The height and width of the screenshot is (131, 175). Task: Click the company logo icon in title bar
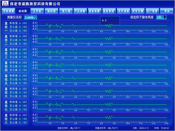(x=5, y=4)
